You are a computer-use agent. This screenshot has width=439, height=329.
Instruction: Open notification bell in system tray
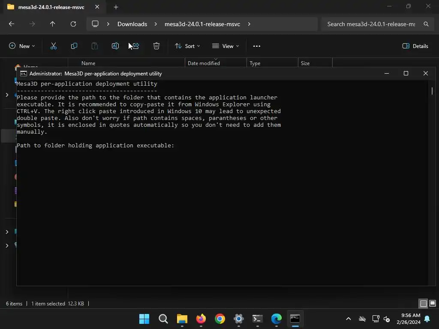pyautogui.click(x=427, y=319)
